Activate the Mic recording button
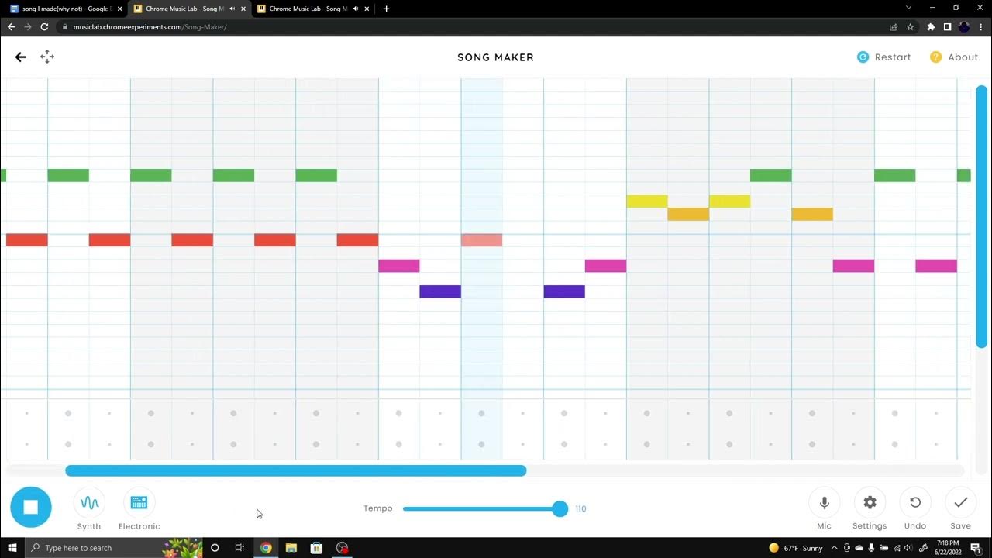Viewport: 992px width, 558px height. (x=824, y=510)
